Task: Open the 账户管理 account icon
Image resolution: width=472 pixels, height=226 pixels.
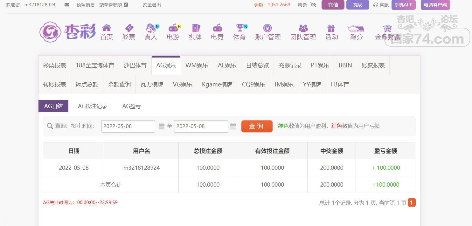Action: pyautogui.click(x=267, y=28)
